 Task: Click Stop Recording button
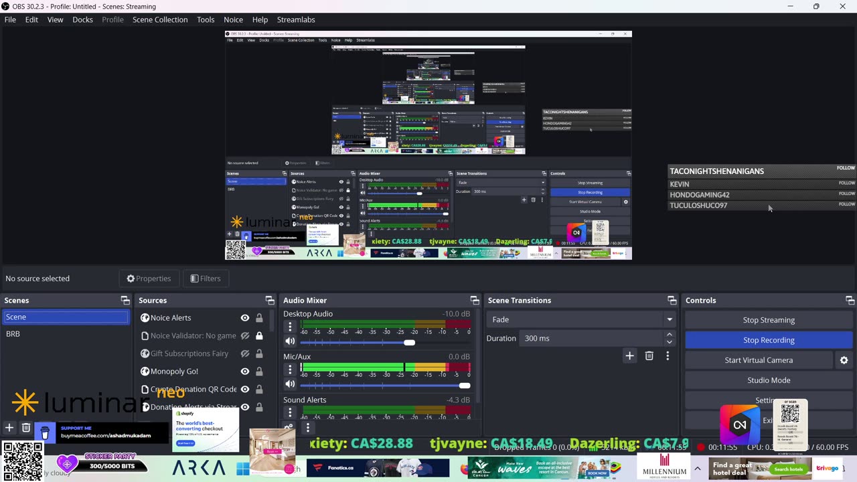tap(769, 340)
